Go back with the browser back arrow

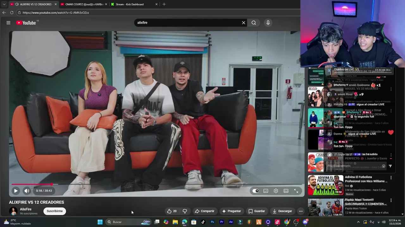coord(4,13)
